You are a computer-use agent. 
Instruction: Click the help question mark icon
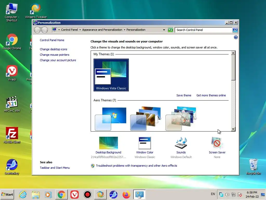click(236, 37)
